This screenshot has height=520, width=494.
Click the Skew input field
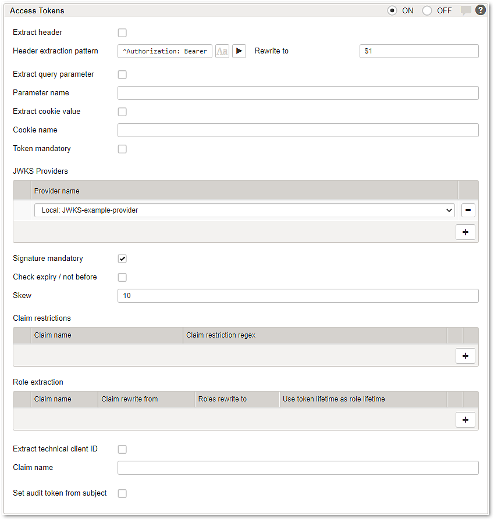[298, 296]
